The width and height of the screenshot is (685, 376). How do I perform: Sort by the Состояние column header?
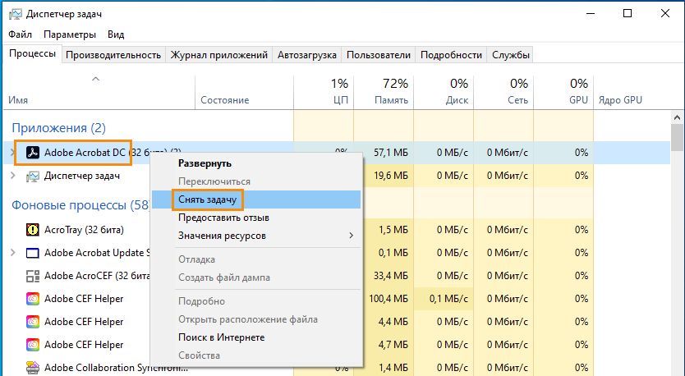(244, 92)
